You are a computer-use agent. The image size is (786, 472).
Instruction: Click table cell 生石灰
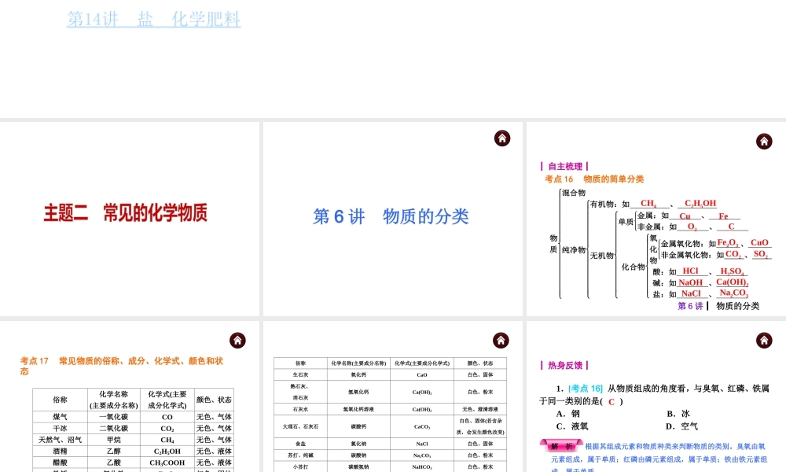pos(300,374)
